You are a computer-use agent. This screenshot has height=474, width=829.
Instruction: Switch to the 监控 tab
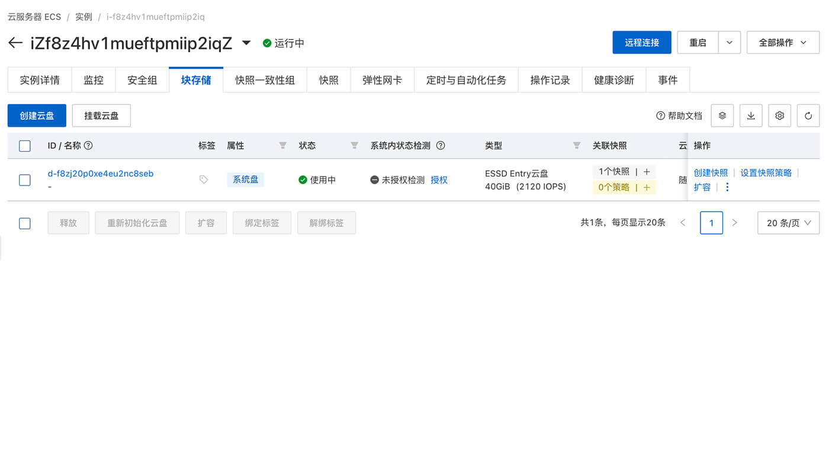94,80
